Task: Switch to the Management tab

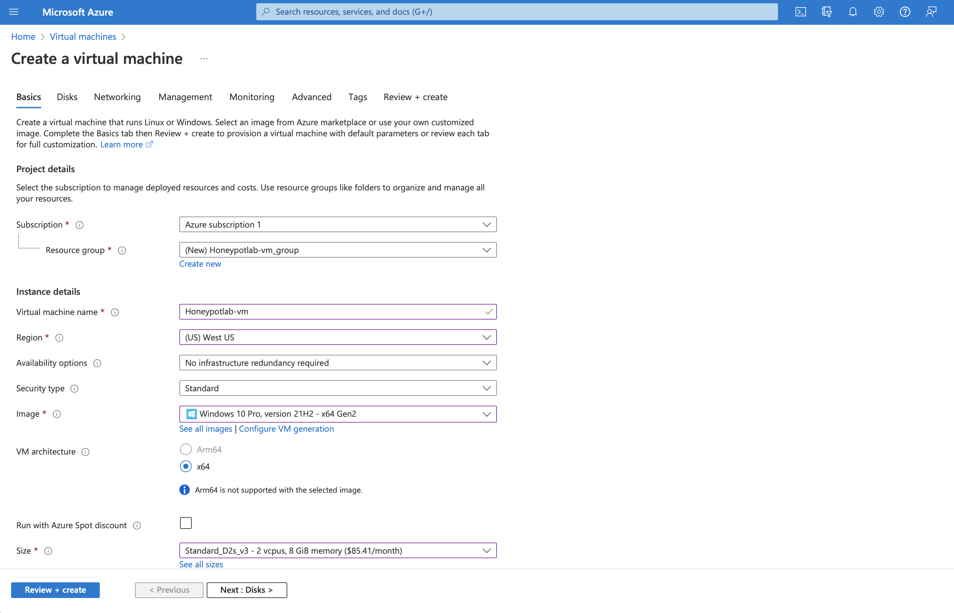Action: pyautogui.click(x=185, y=97)
